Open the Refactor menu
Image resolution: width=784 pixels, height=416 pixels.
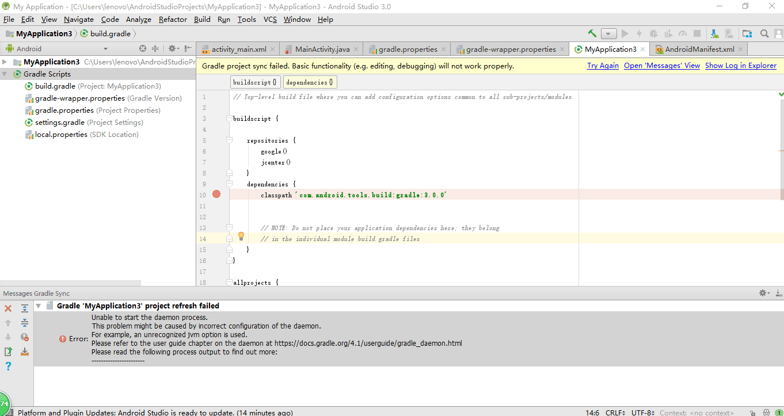(x=173, y=19)
